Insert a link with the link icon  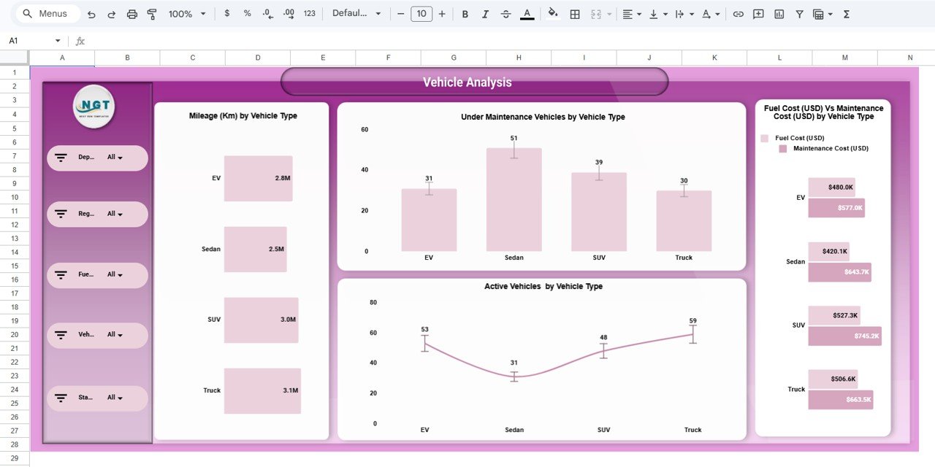738,14
